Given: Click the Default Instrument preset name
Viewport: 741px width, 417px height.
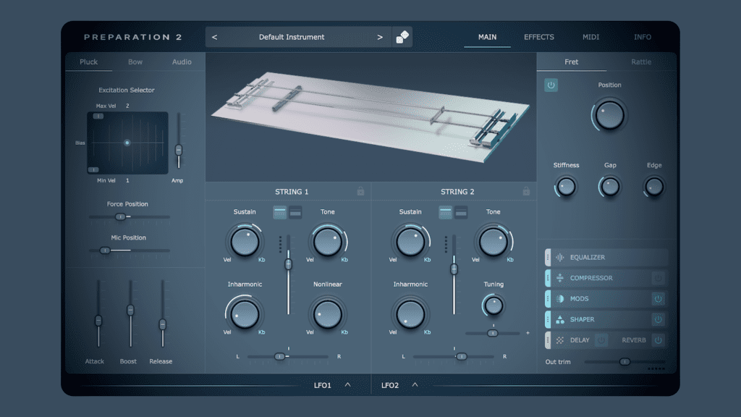Looking at the screenshot, I should (292, 37).
